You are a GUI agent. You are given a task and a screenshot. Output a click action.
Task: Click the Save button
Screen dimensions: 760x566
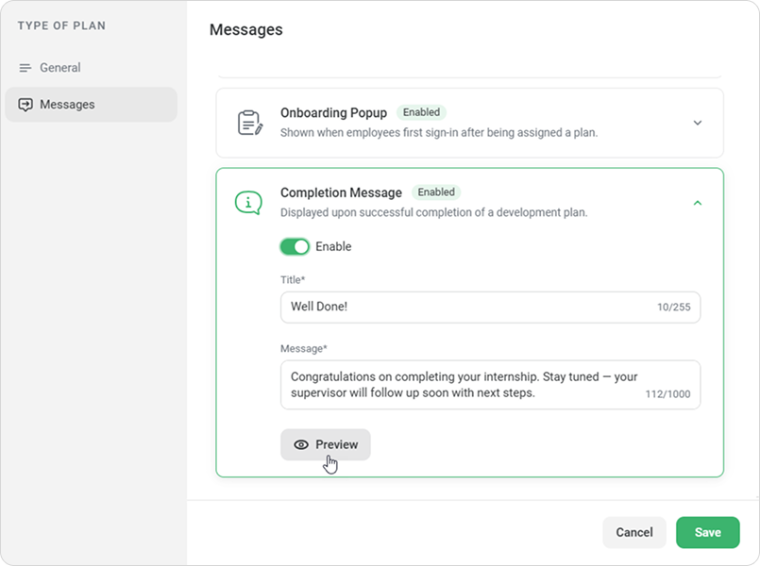[x=708, y=532]
